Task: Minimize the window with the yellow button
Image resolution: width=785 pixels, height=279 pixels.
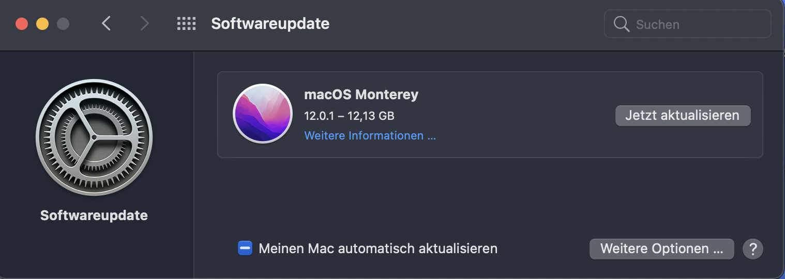Action: (42, 24)
